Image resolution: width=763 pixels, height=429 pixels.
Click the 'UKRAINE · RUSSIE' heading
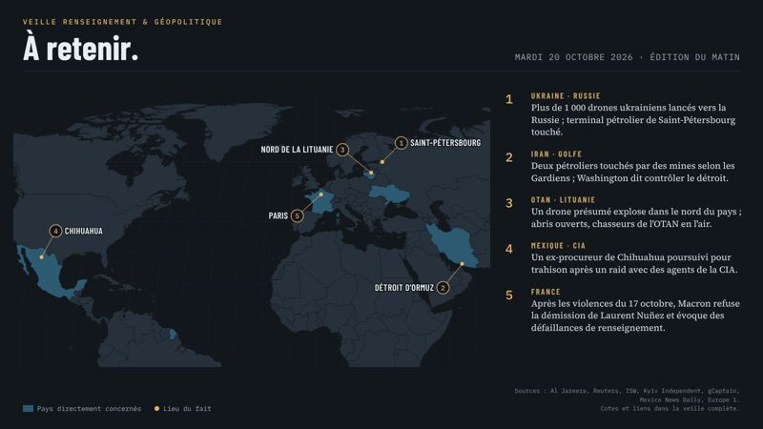[566, 96]
